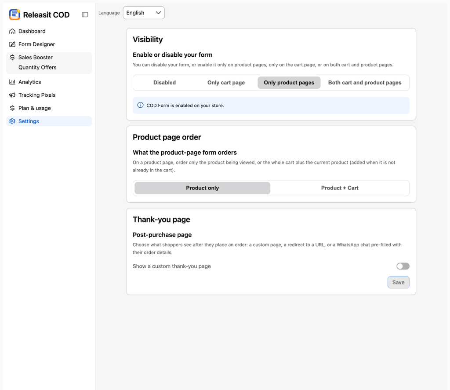The width and height of the screenshot is (450, 390).
Task: Click the Visibility section heading
Action: [x=148, y=39]
